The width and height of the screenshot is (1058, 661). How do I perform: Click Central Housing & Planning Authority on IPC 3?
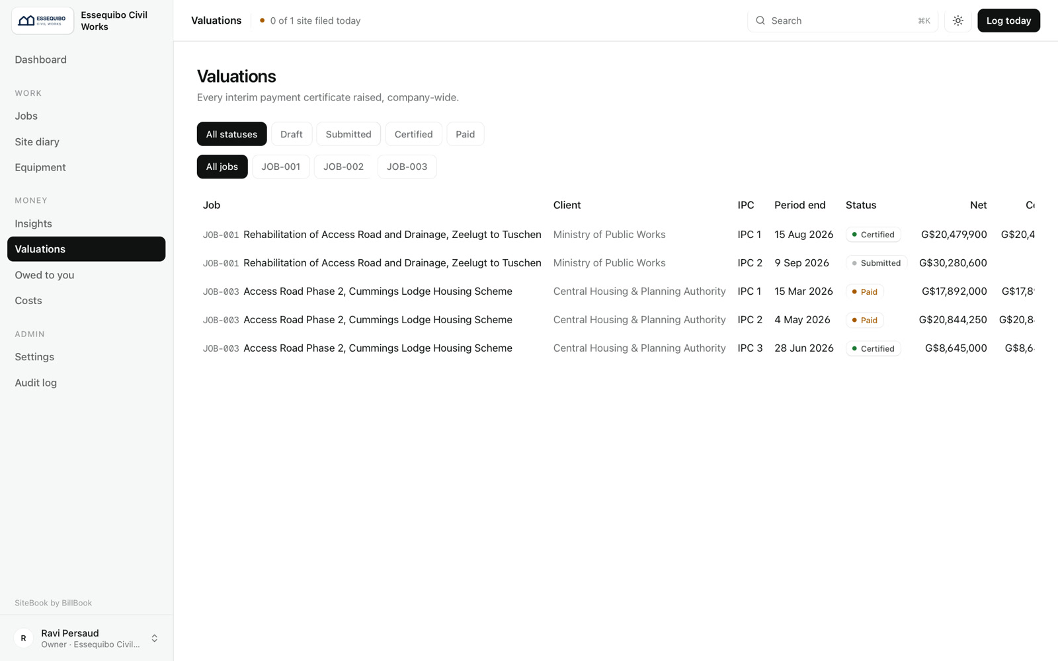click(639, 348)
